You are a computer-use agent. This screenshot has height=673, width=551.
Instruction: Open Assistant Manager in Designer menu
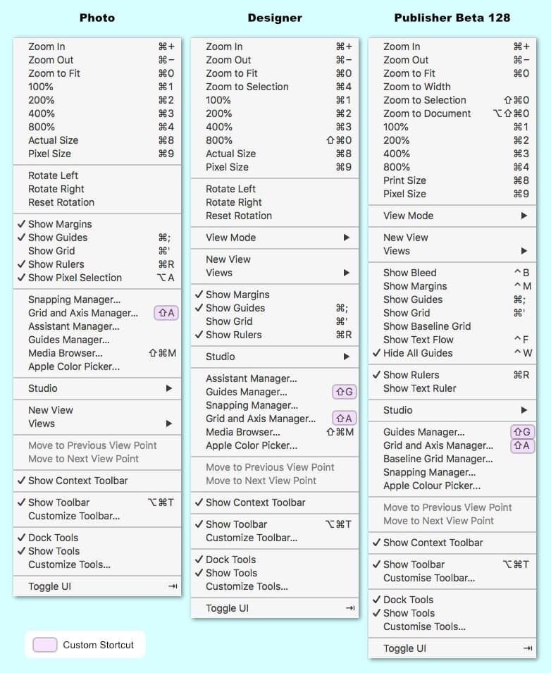(275, 378)
